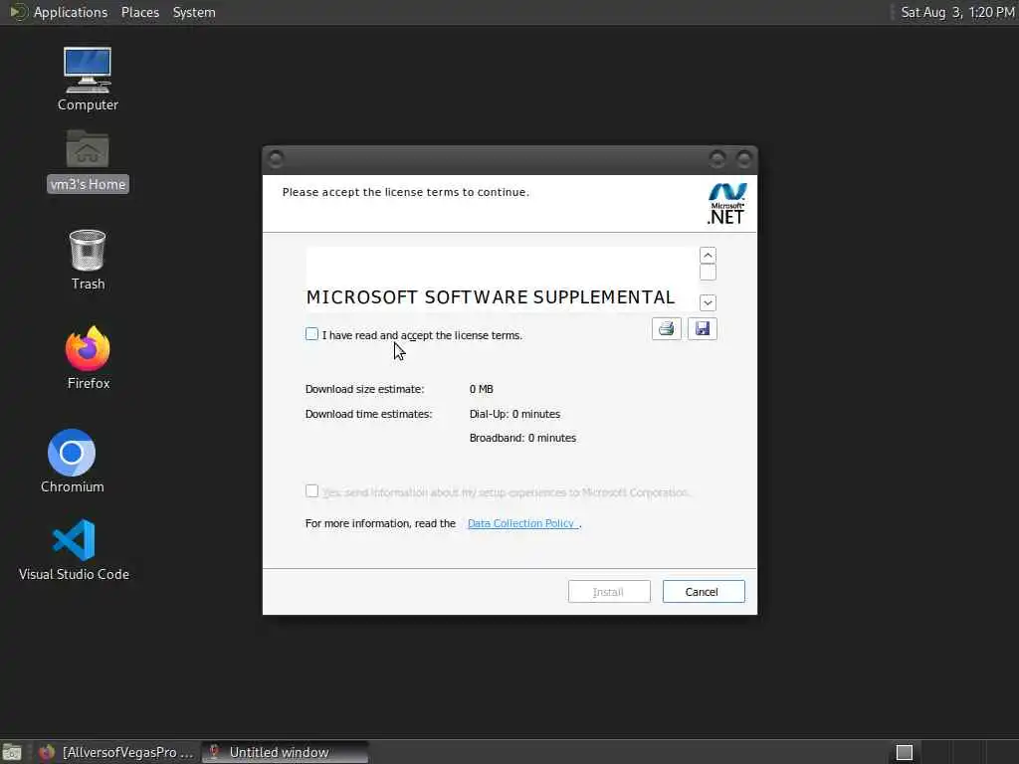Click the '0 MB' value
1019x764 pixels.
481,389
